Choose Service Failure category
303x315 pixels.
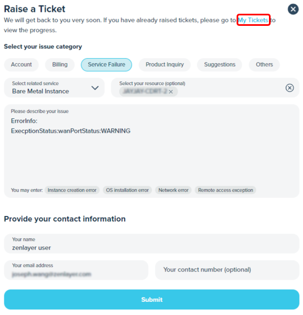click(106, 65)
